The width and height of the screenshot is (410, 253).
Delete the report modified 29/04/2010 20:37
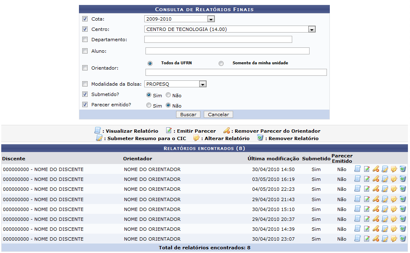click(403, 219)
